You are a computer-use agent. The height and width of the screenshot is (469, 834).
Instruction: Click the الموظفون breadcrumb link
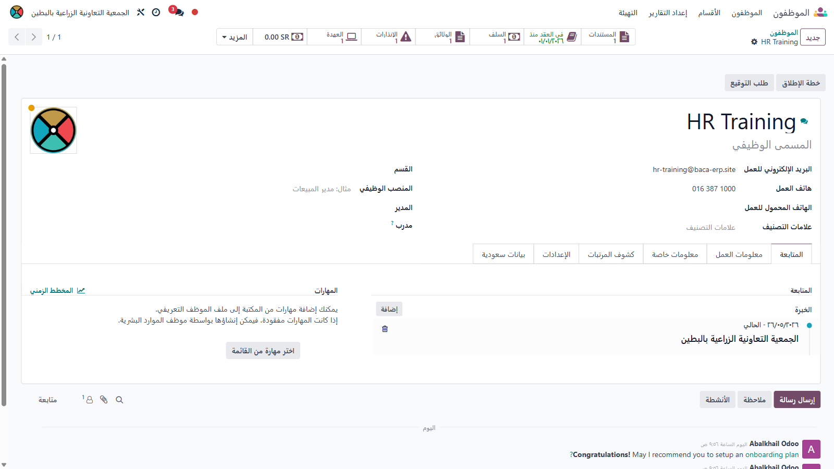coord(784,32)
